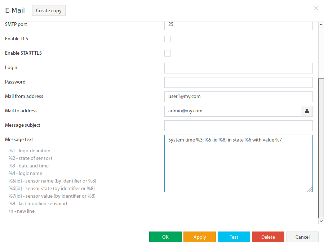Click the vertical scrollbar thumb
Viewport: 324px width, 247px height.
click(321, 148)
